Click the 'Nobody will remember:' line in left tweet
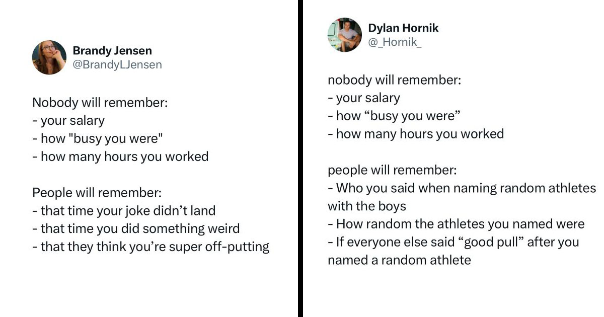This screenshot has width=604, height=317. pyautogui.click(x=100, y=103)
